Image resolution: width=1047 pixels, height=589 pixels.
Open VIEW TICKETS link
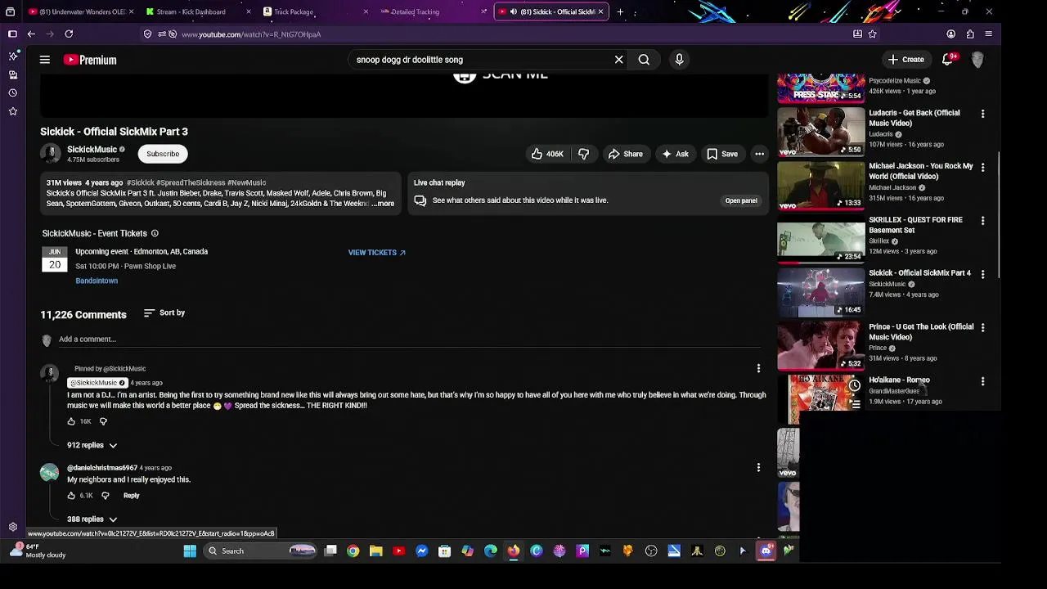(376, 253)
